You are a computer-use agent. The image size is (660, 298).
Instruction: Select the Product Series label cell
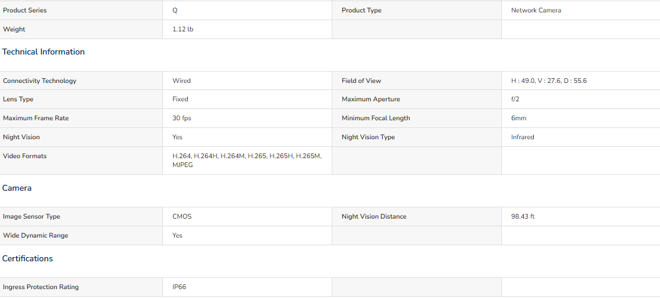[81, 10]
